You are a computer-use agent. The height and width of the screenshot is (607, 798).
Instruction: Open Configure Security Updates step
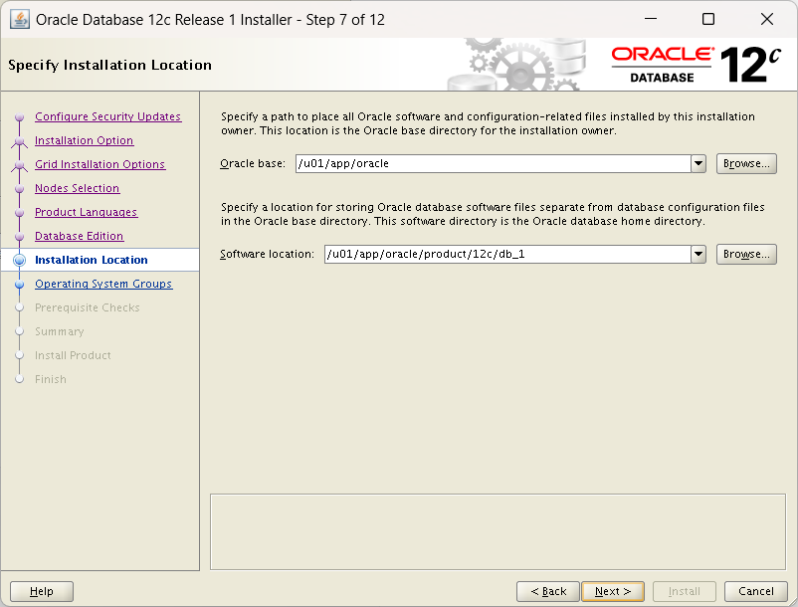click(x=107, y=116)
